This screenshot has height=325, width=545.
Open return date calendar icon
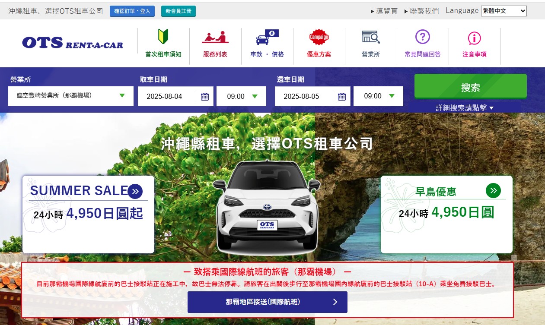coord(342,97)
